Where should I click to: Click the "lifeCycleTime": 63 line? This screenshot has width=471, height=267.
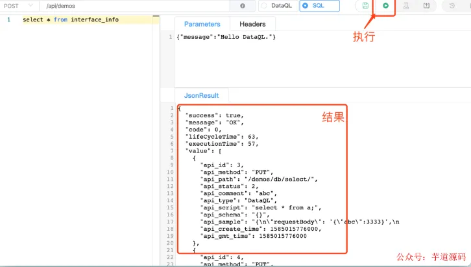point(222,137)
